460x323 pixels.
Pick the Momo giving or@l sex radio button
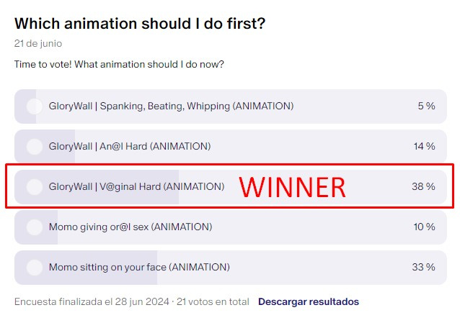pyautogui.click(x=35, y=227)
